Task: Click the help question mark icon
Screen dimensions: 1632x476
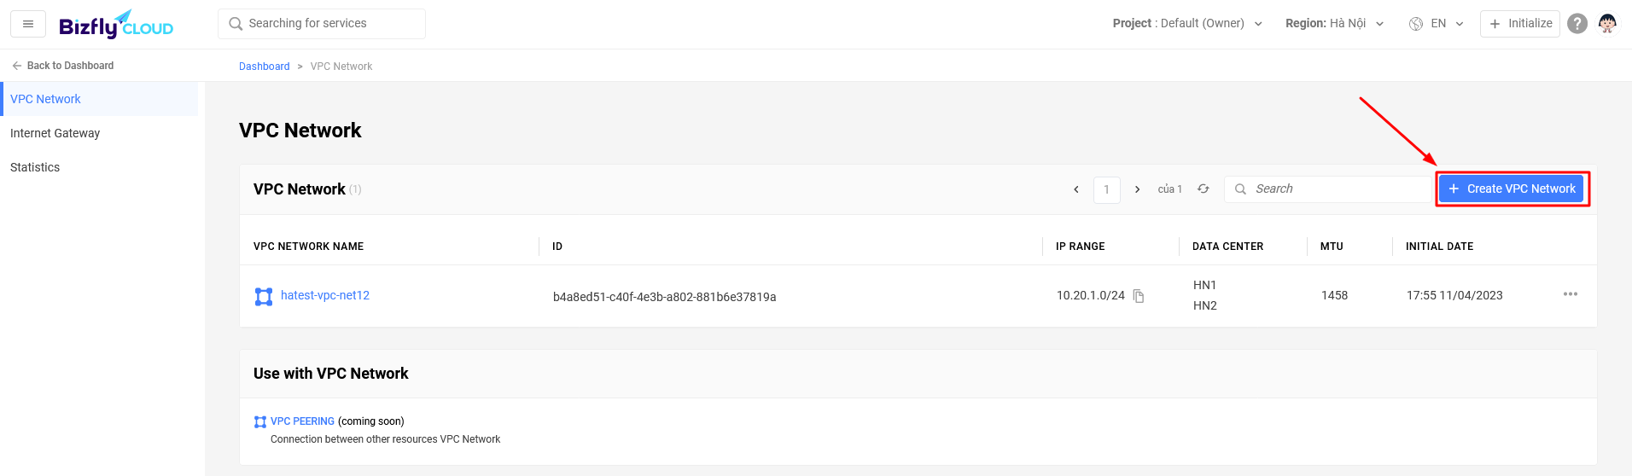Action: point(1577,24)
